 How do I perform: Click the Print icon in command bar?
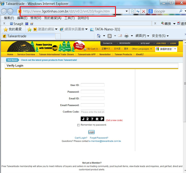pyautogui.click(x=126, y=36)
